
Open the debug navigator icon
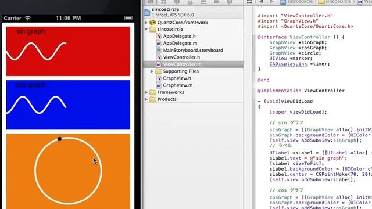click(x=203, y=2)
